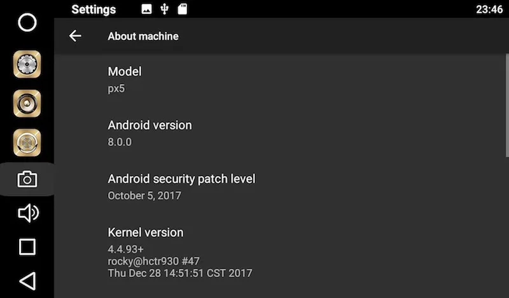
Task: Click the About machine header title
Action: (143, 36)
